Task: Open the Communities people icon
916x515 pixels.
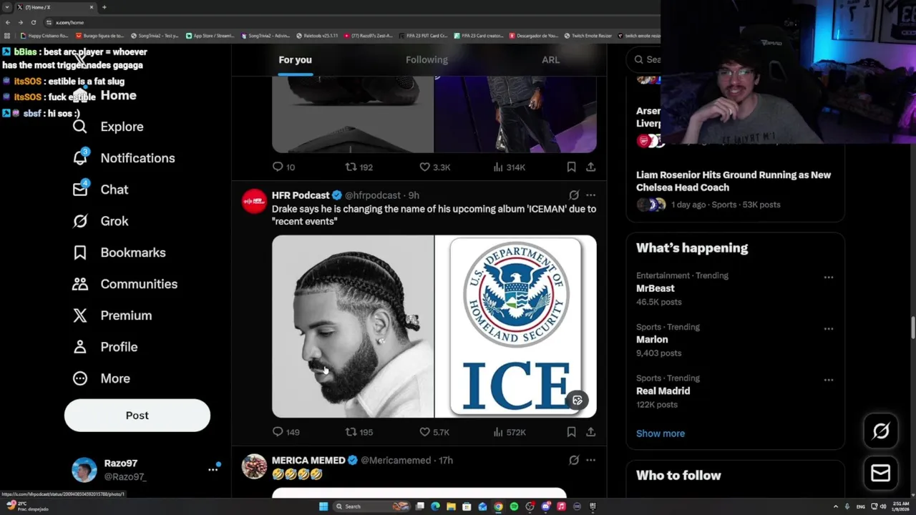Action: tap(79, 284)
